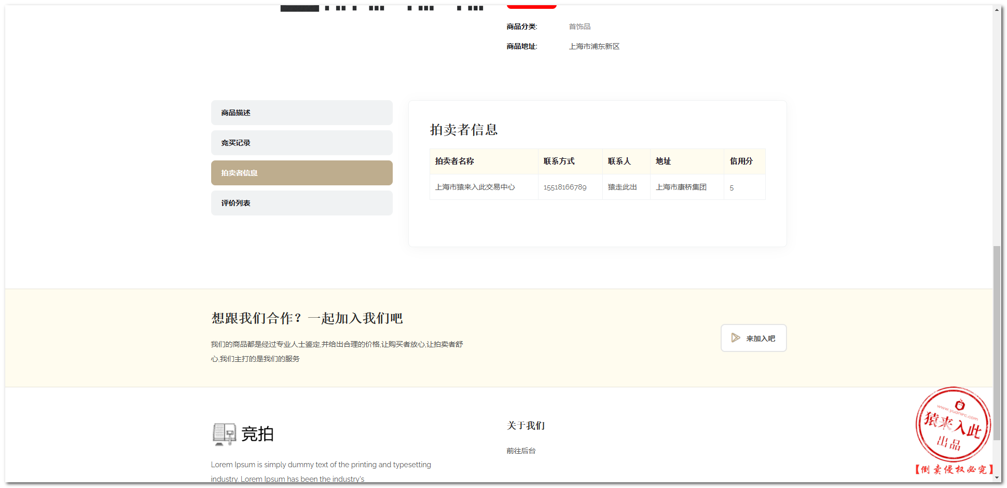Viewport: 1007px width, 488px height.
Task: Click the 联系方式 column header
Action: point(559,161)
